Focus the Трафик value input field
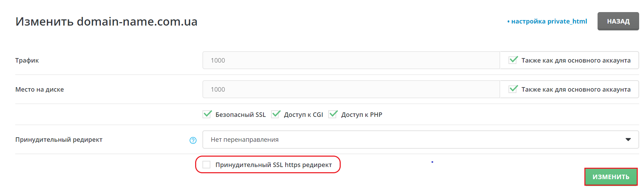 pos(351,60)
